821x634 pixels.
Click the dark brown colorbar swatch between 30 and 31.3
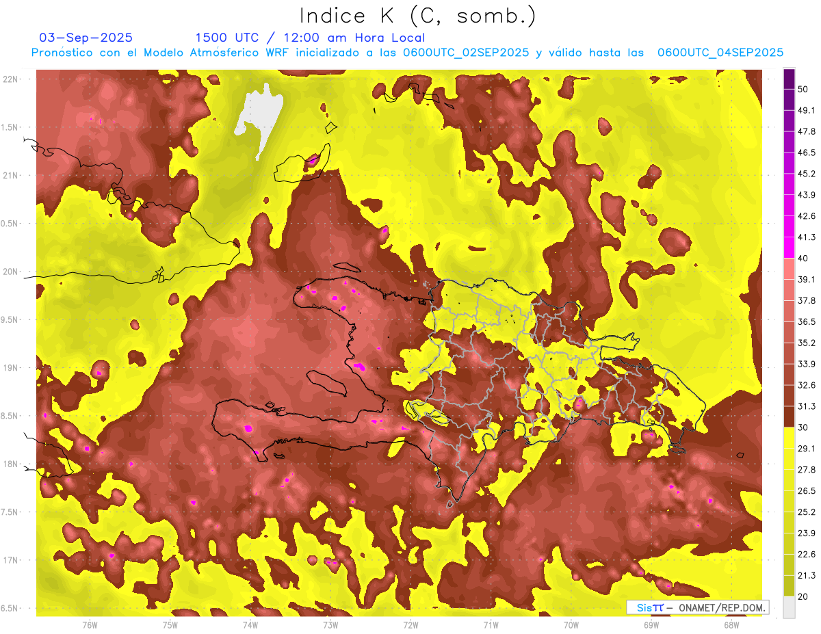pos(789,417)
